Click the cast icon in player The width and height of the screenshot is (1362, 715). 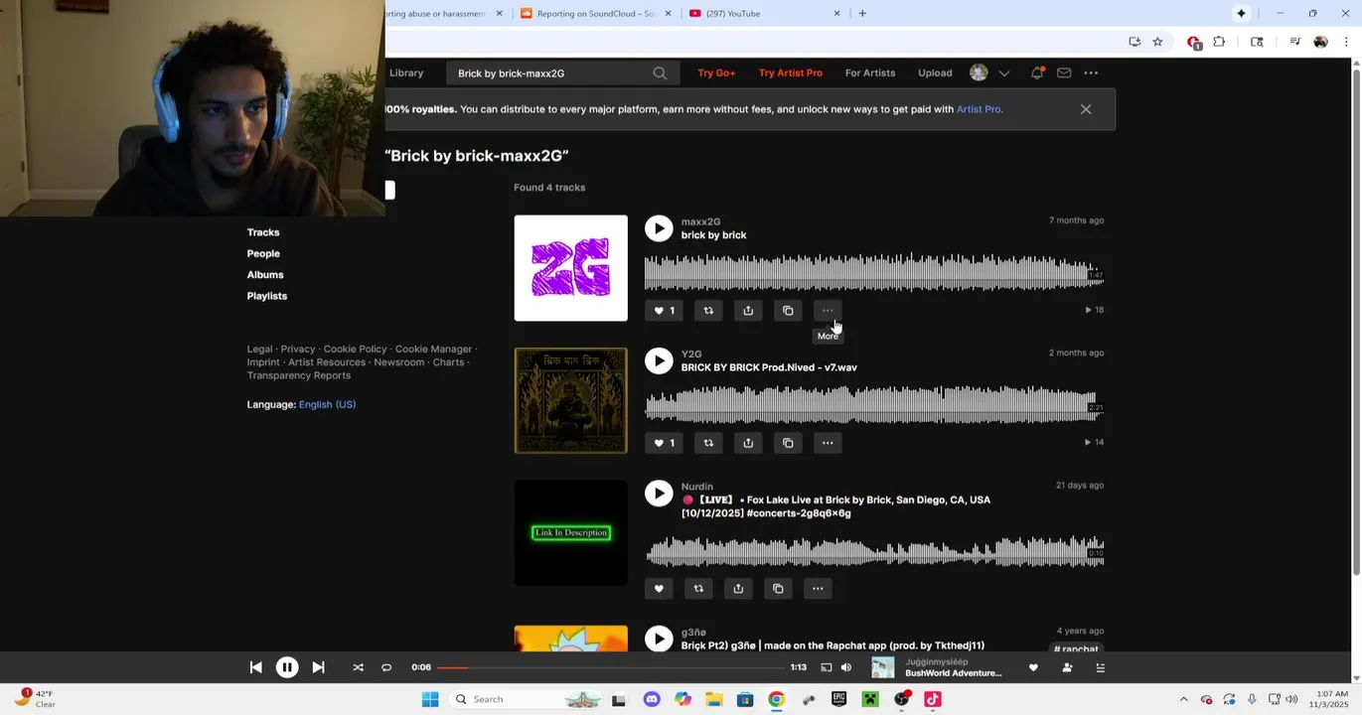click(826, 667)
